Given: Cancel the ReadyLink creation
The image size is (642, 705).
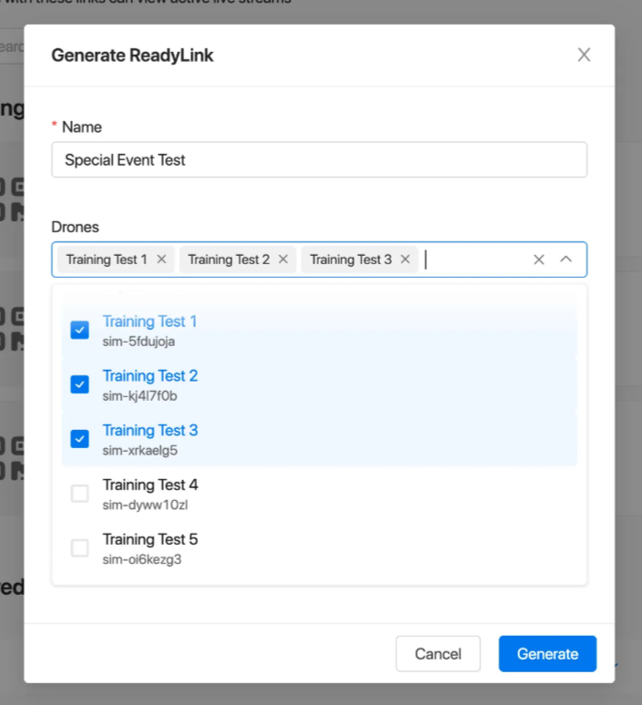Looking at the screenshot, I should point(438,654).
